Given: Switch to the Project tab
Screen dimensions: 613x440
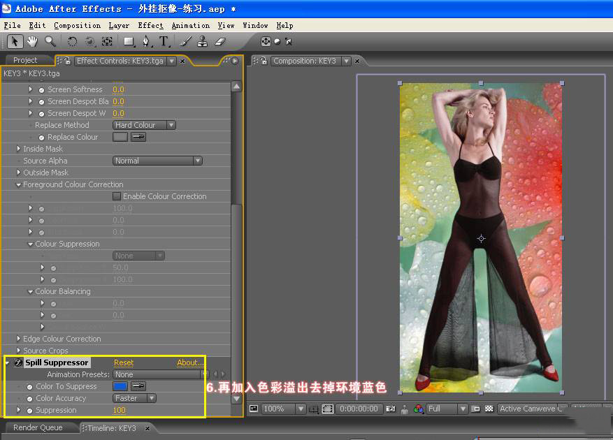Looking at the screenshot, I should (26, 61).
